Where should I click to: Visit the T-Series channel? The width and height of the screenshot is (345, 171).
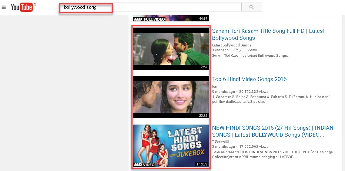(218, 142)
